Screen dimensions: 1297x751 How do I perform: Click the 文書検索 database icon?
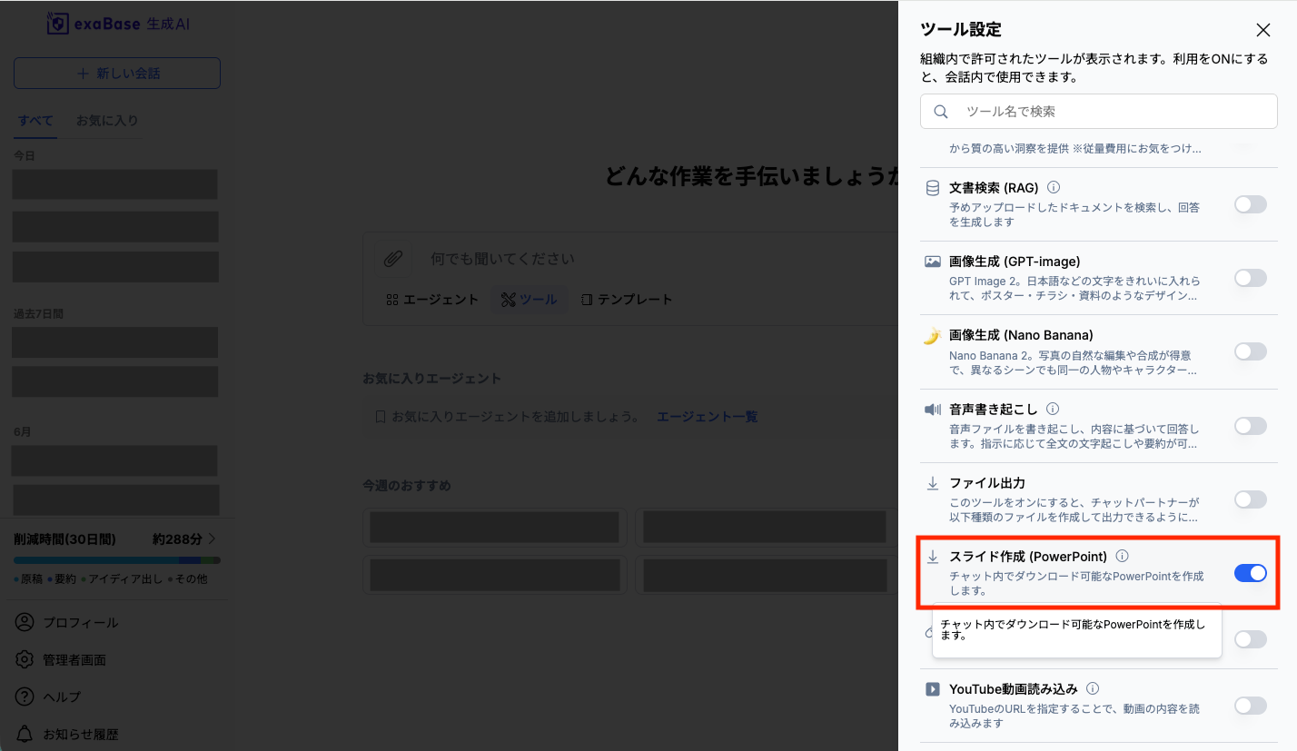[x=932, y=188]
